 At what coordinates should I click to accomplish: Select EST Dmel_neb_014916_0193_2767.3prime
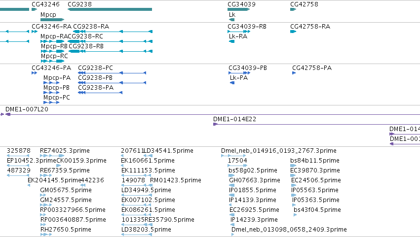(x=279, y=151)
